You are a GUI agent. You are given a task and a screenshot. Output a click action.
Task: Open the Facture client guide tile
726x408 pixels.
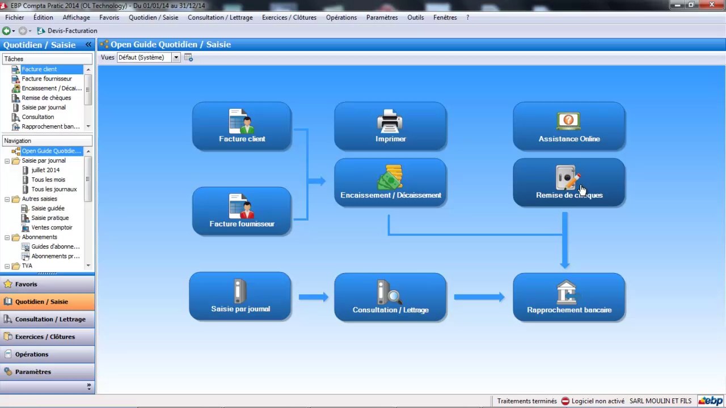point(242,126)
